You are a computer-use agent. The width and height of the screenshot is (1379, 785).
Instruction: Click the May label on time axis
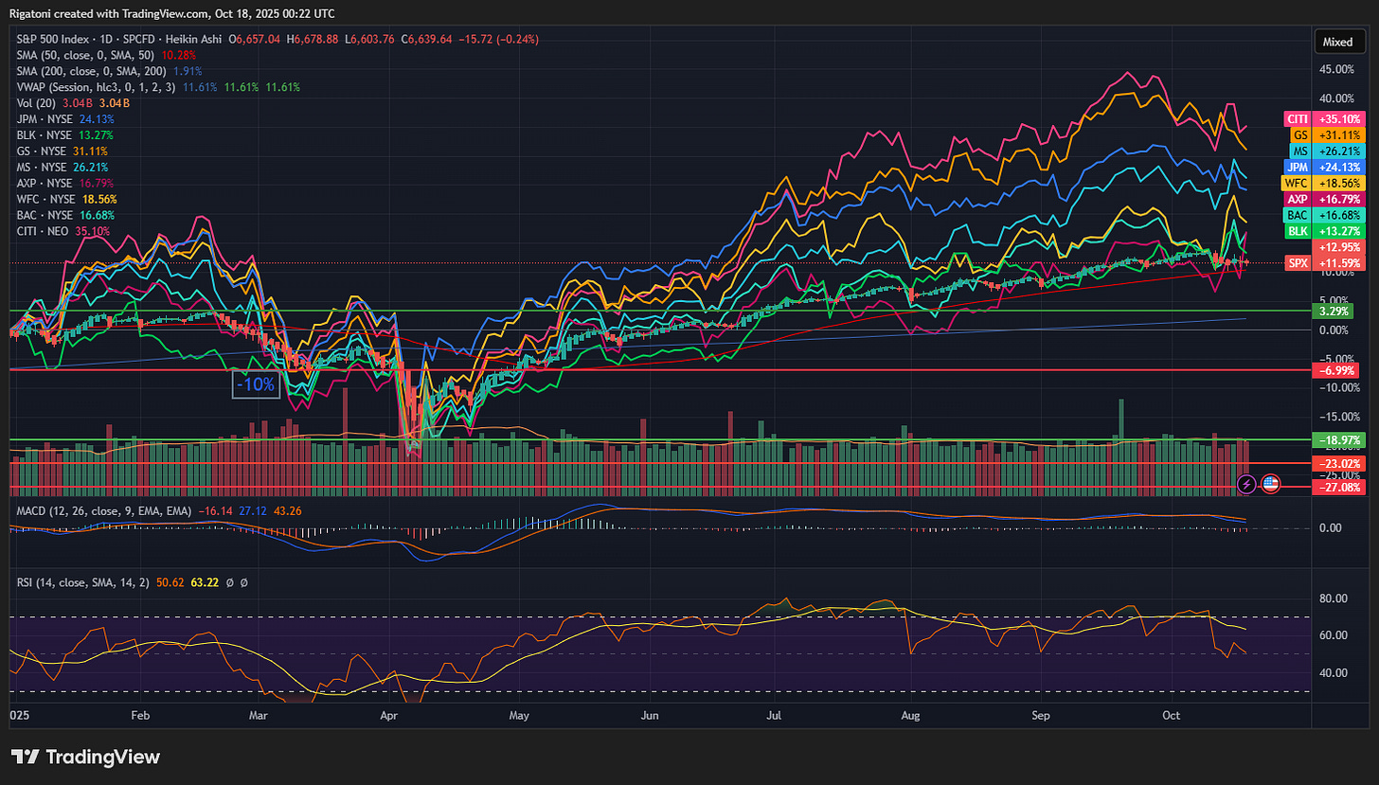click(520, 718)
